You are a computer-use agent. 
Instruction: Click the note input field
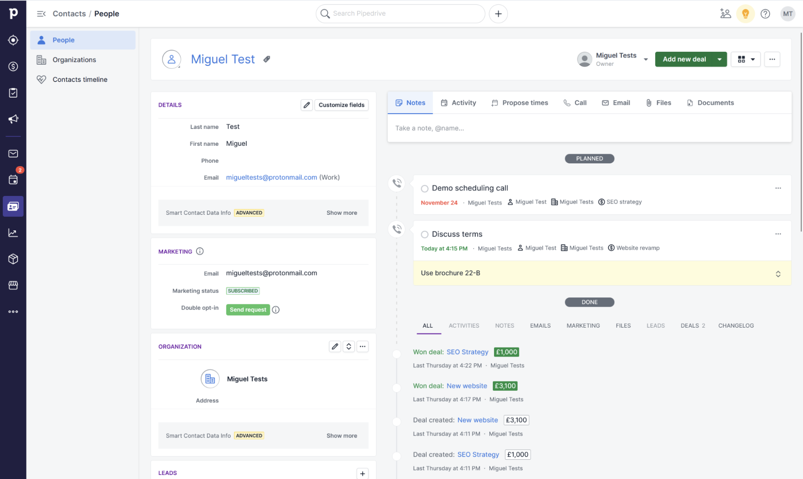tap(589, 128)
